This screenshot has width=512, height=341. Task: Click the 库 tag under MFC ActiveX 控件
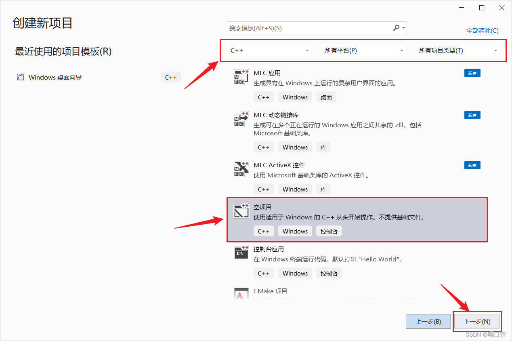pyautogui.click(x=323, y=189)
